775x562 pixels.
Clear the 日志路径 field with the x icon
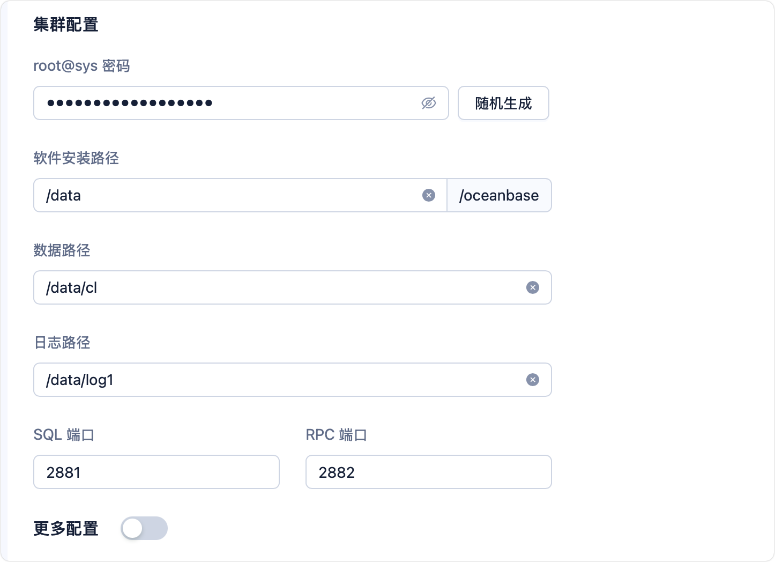[533, 380]
